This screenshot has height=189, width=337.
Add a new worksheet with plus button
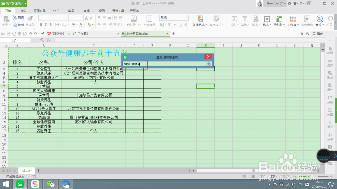coord(39,171)
